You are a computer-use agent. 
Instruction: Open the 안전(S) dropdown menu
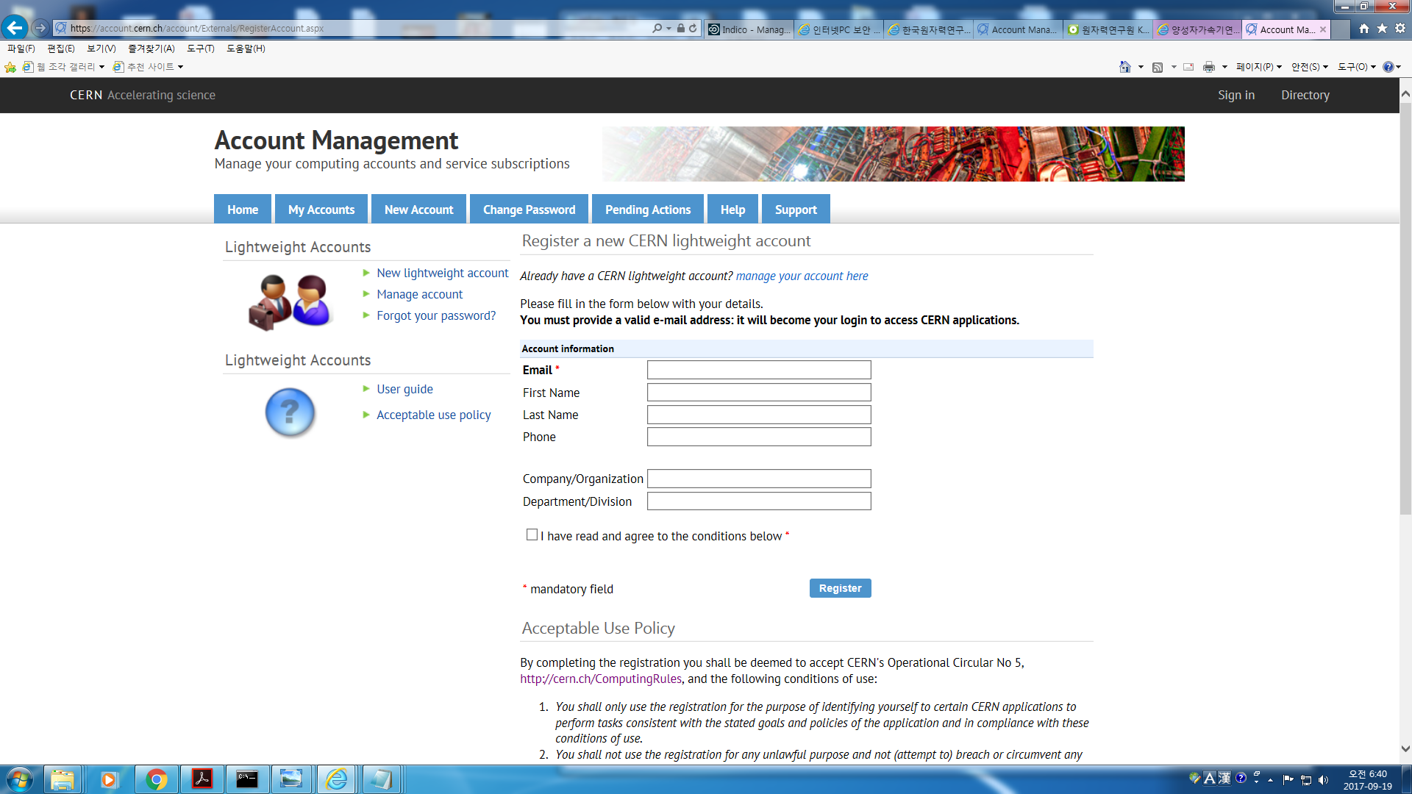point(1309,67)
